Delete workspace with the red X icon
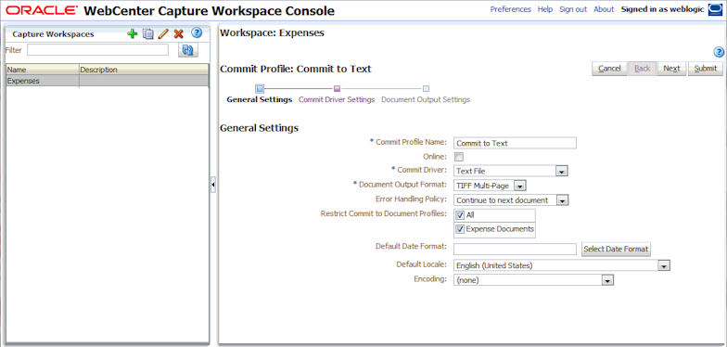 pos(178,33)
